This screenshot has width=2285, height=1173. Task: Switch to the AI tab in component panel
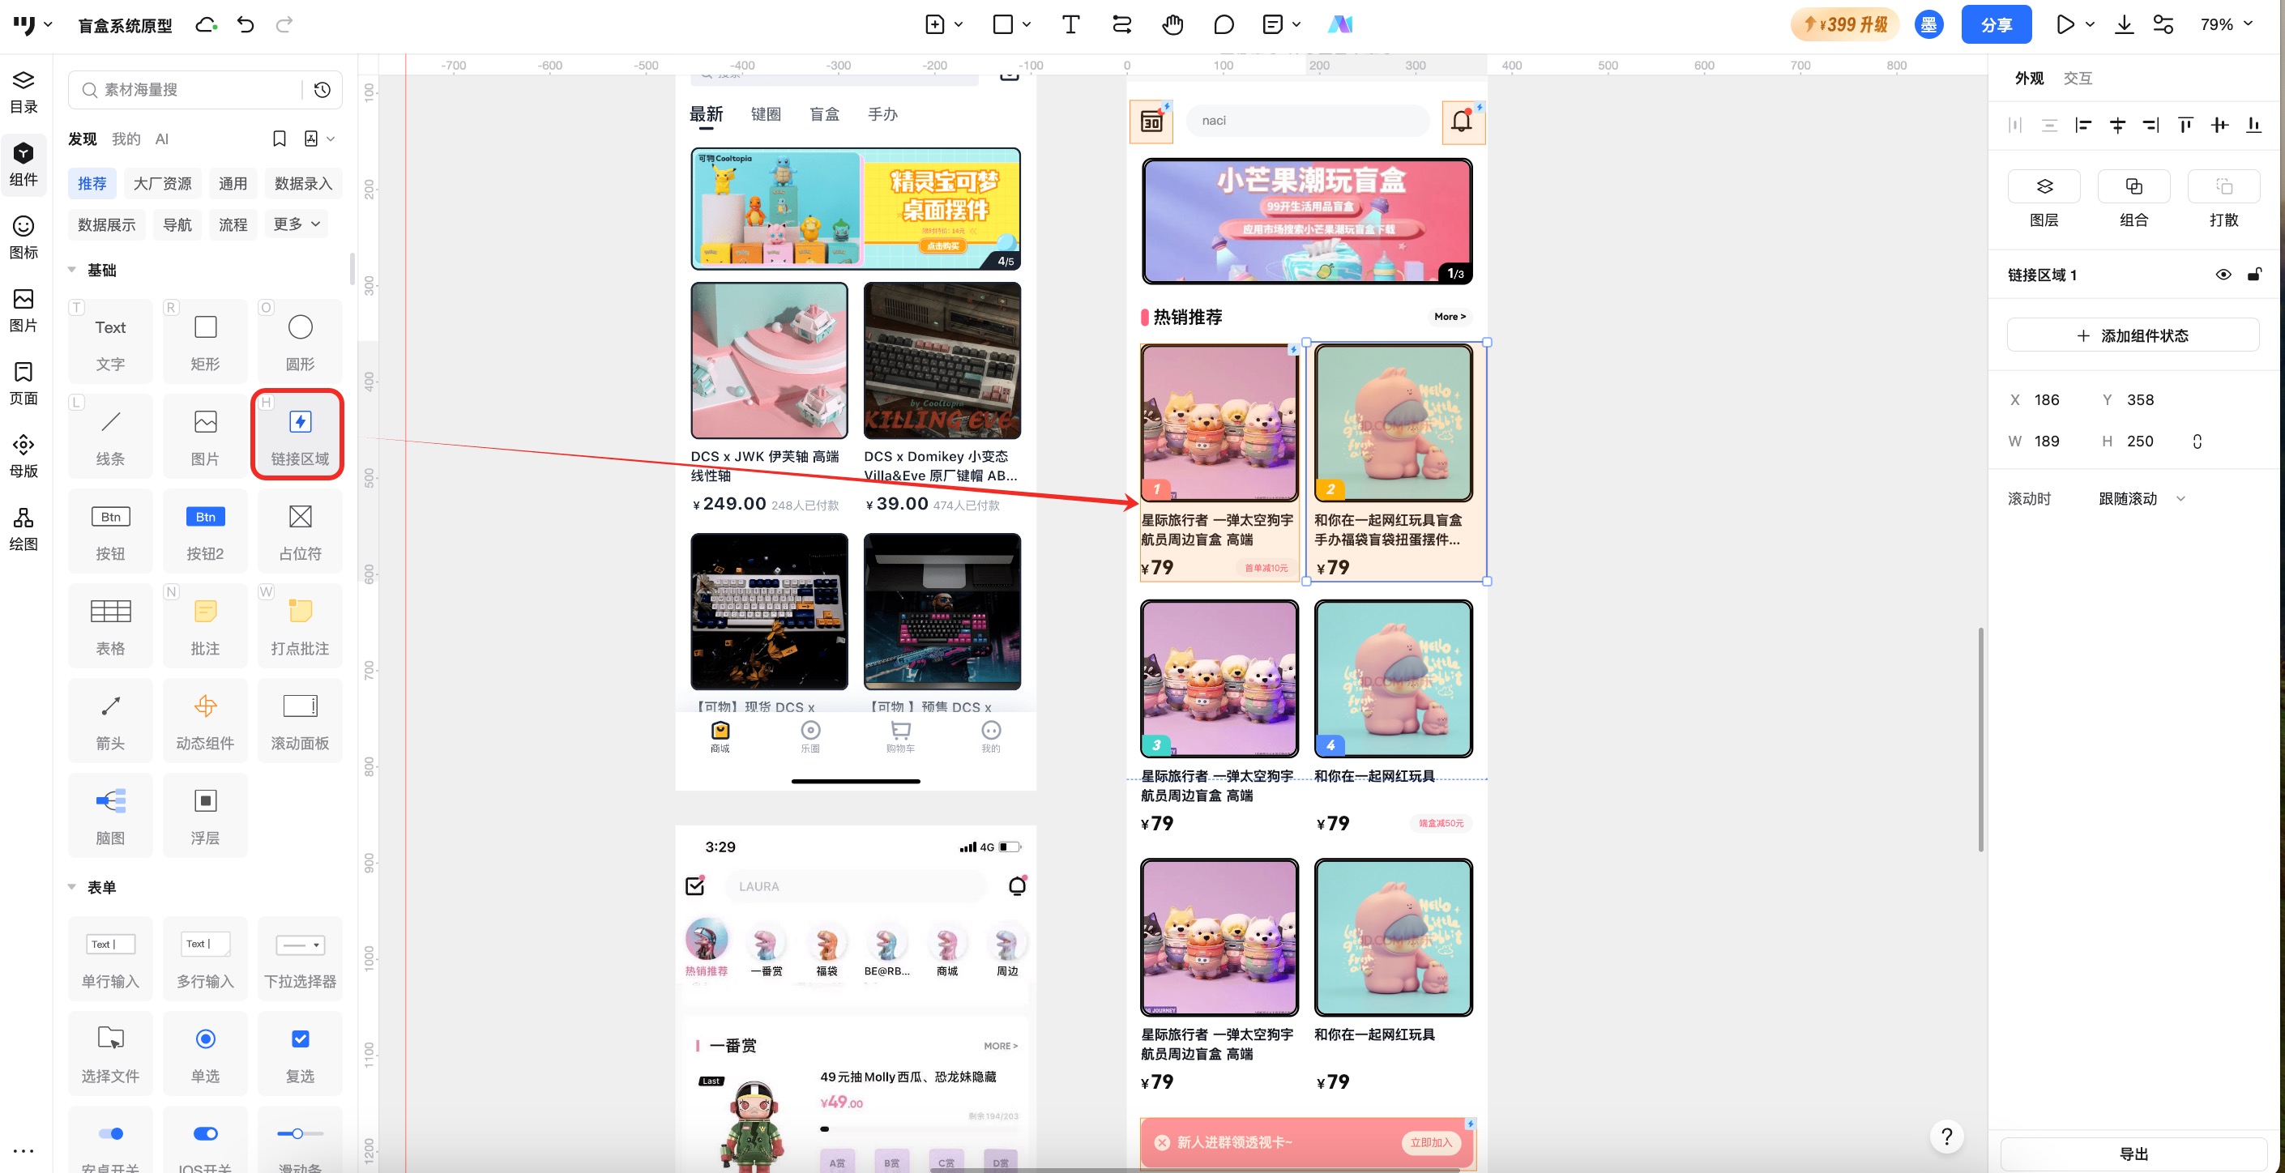[x=161, y=139]
